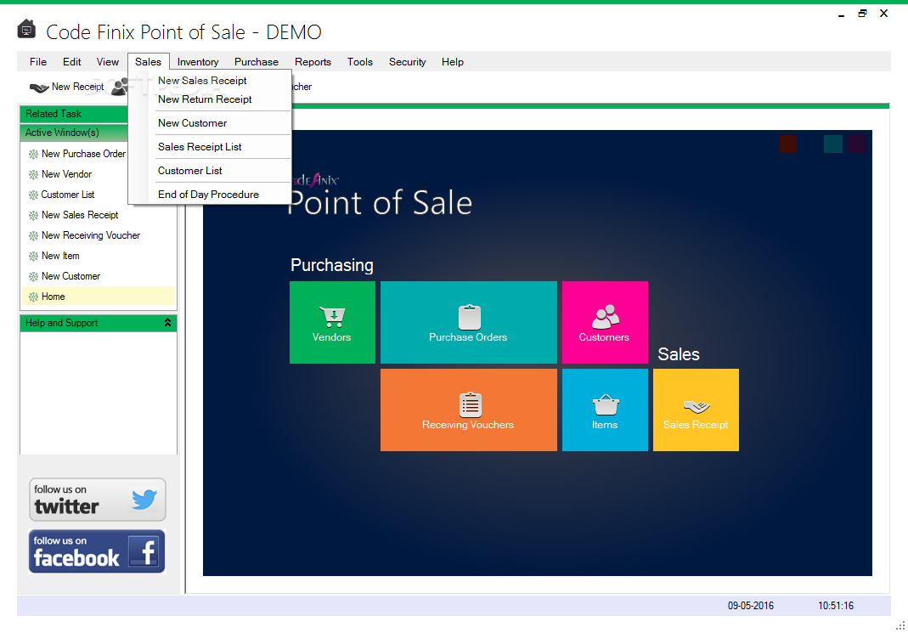Viewport: 908px width, 633px height.
Task: Choose Sales Receipt List from Sales menu
Action: [210, 147]
